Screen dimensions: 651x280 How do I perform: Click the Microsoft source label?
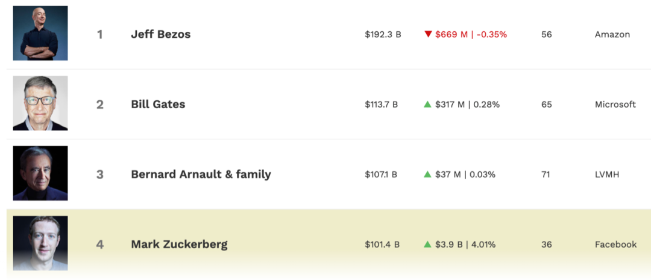tap(615, 105)
